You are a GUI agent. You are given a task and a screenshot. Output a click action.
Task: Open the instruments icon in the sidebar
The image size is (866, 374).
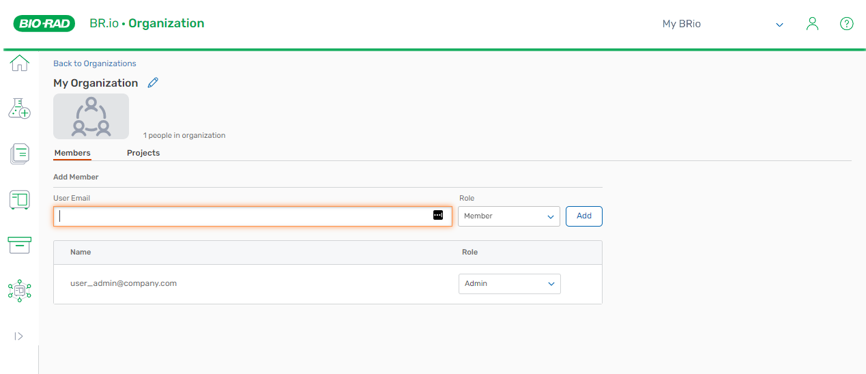(x=19, y=199)
